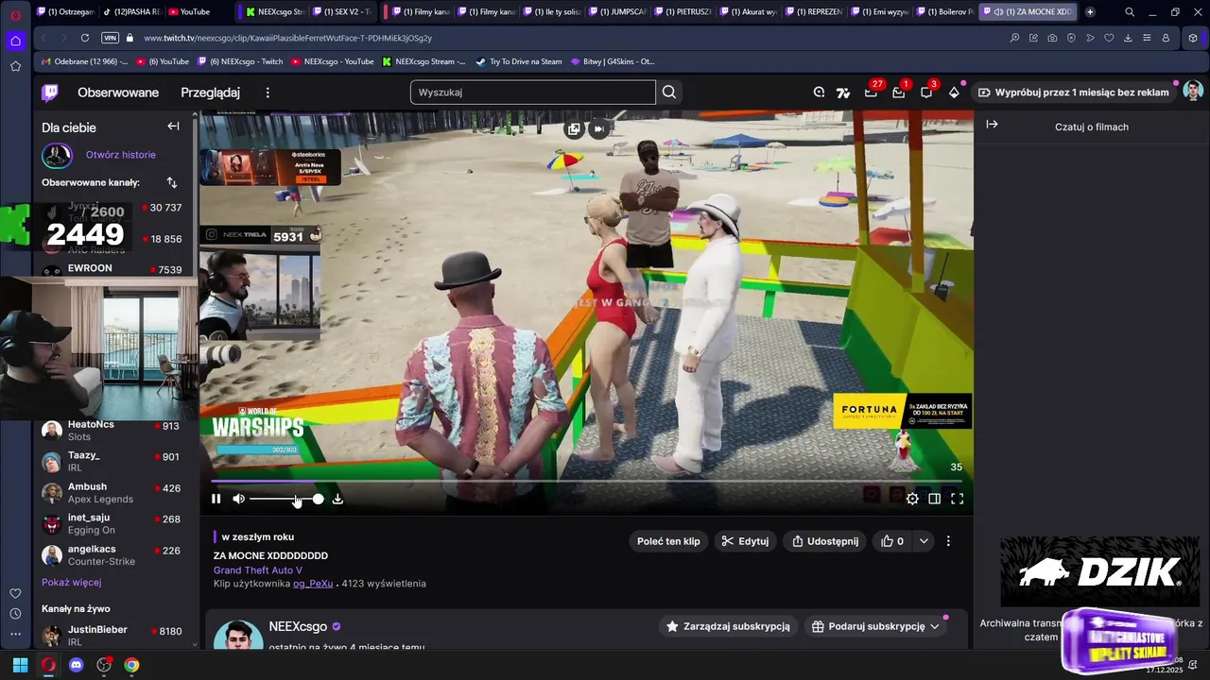Open the clip's three-dot more options menu
This screenshot has height=680, width=1210.
pos(948,541)
